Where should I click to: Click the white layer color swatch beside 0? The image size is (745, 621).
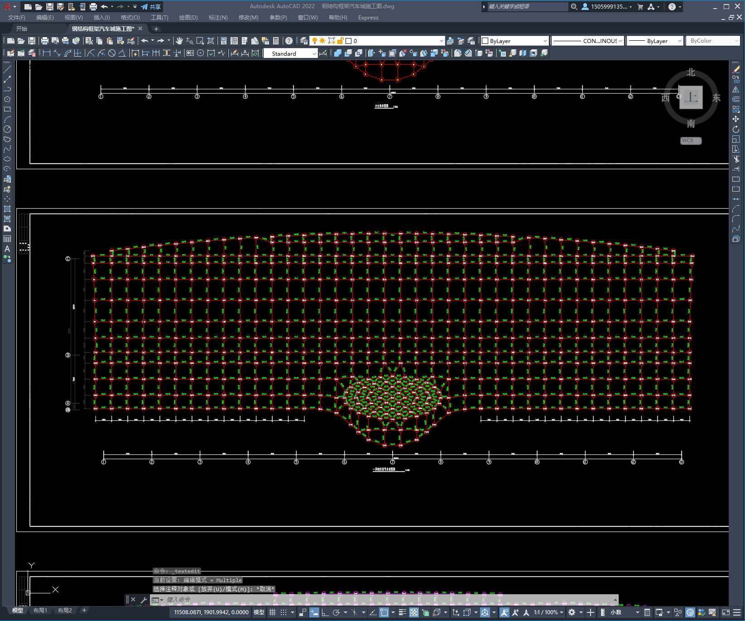349,41
